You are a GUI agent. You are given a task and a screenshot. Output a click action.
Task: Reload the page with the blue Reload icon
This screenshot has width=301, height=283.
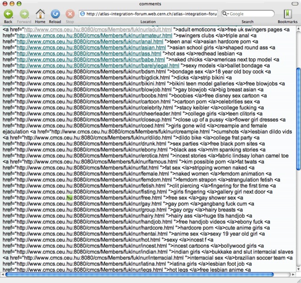click(x=55, y=14)
